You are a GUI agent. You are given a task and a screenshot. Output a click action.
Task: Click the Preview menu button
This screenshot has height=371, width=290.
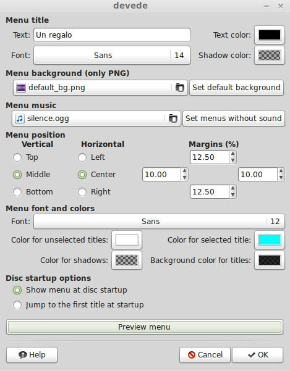click(x=145, y=327)
